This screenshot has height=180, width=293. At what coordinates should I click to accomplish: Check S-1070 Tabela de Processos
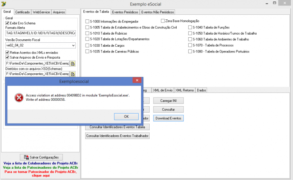click(190, 45)
